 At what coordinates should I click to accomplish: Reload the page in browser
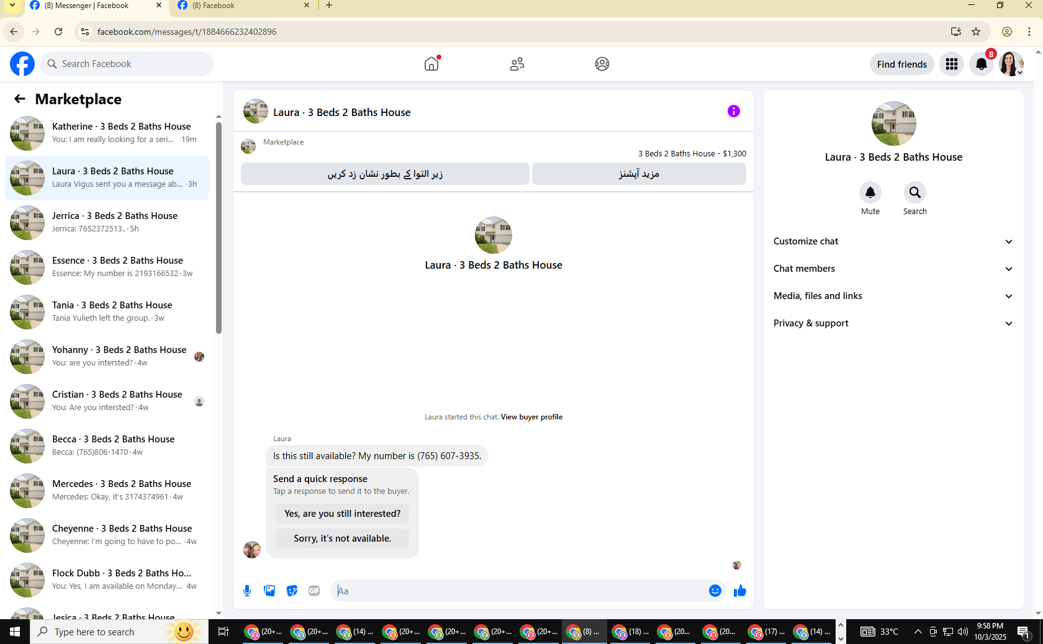point(58,32)
